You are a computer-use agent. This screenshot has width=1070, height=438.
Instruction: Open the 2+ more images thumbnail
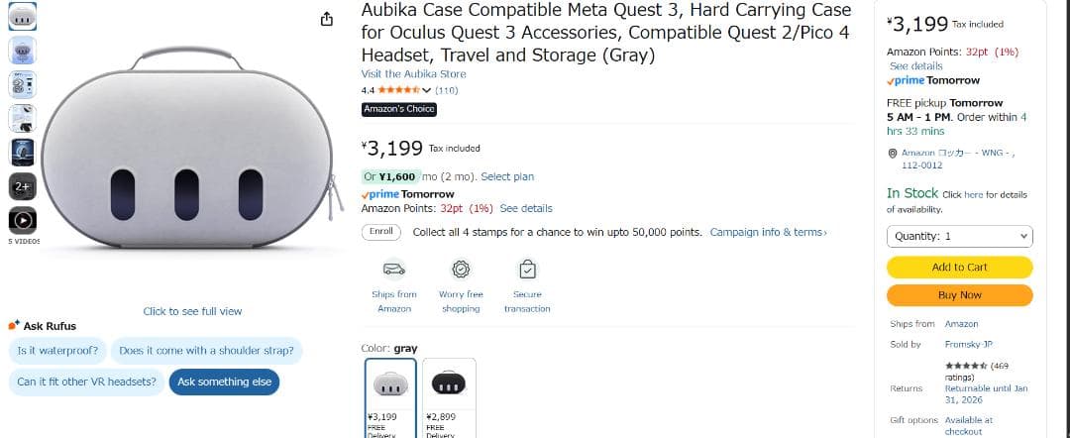pyautogui.click(x=22, y=186)
